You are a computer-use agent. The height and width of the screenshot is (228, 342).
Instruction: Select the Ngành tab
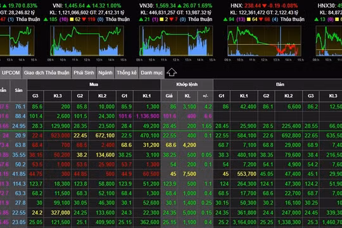point(105,73)
